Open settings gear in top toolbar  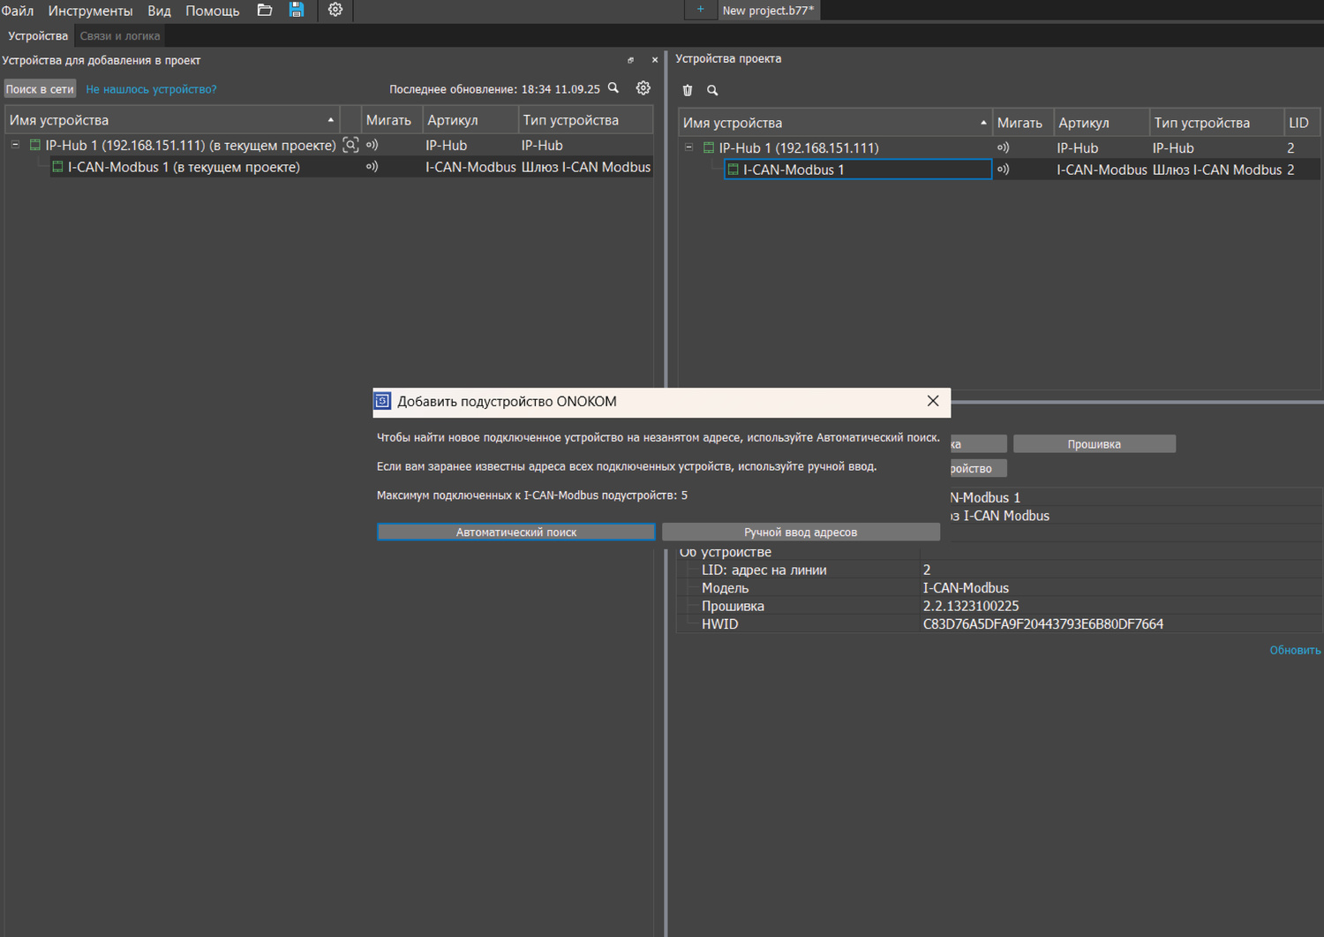point(335,11)
